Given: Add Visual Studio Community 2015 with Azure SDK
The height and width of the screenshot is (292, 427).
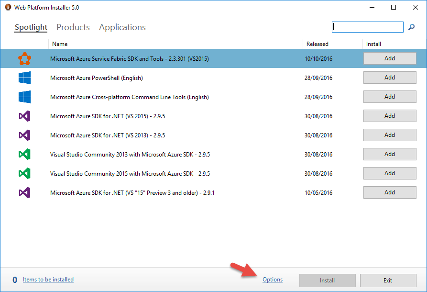Looking at the screenshot, I should [390, 173].
